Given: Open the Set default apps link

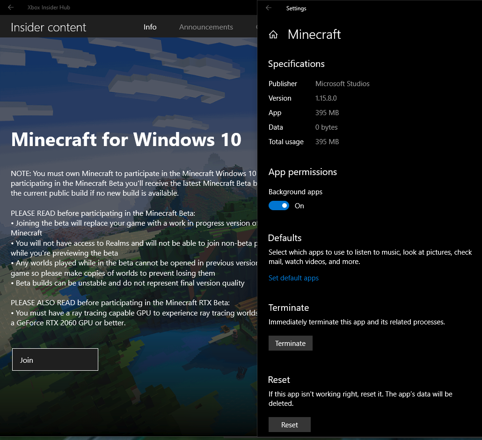Looking at the screenshot, I should 293,278.
